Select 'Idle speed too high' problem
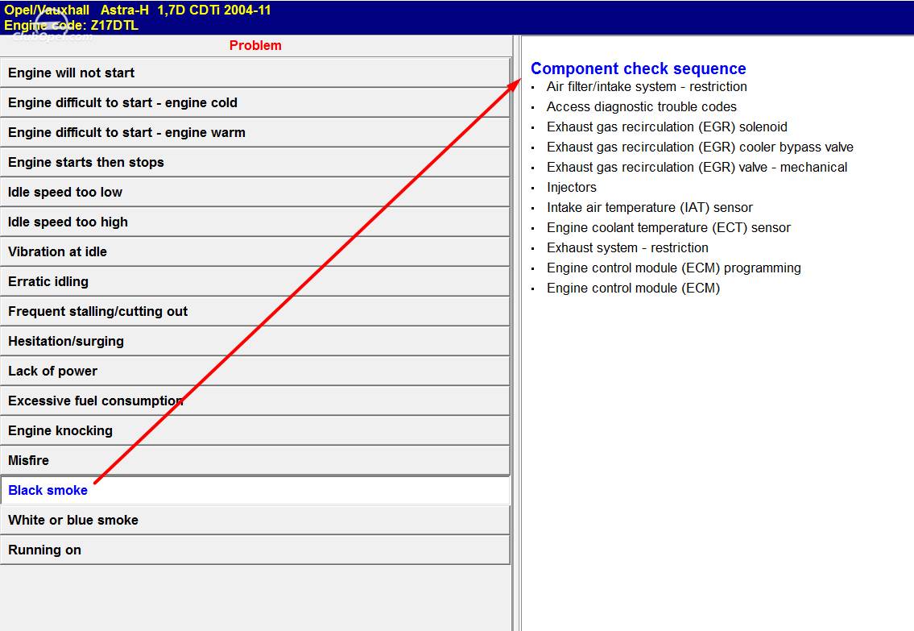The width and height of the screenshot is (914, 631). pos(255,222)
